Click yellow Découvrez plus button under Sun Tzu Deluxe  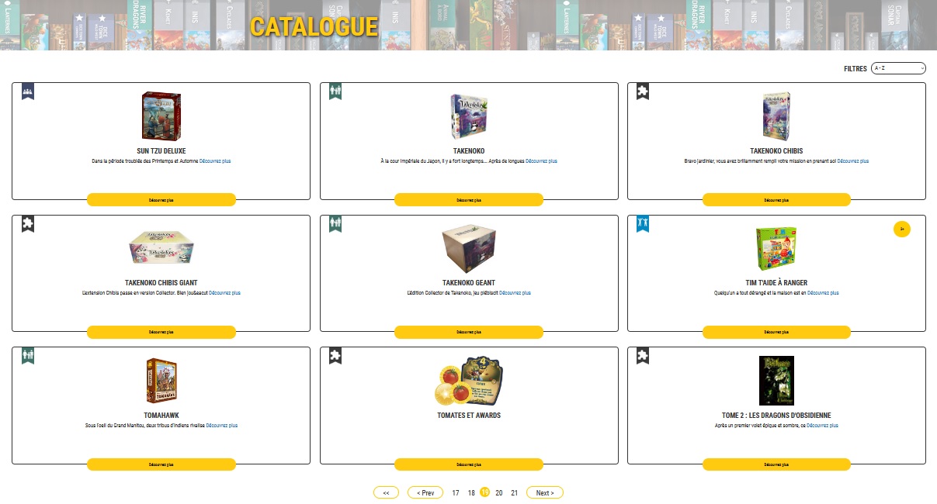tap(161, 200)
